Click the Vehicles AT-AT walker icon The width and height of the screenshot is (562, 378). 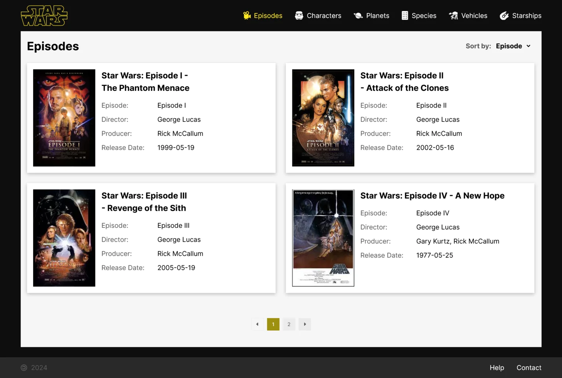[453, 15]
